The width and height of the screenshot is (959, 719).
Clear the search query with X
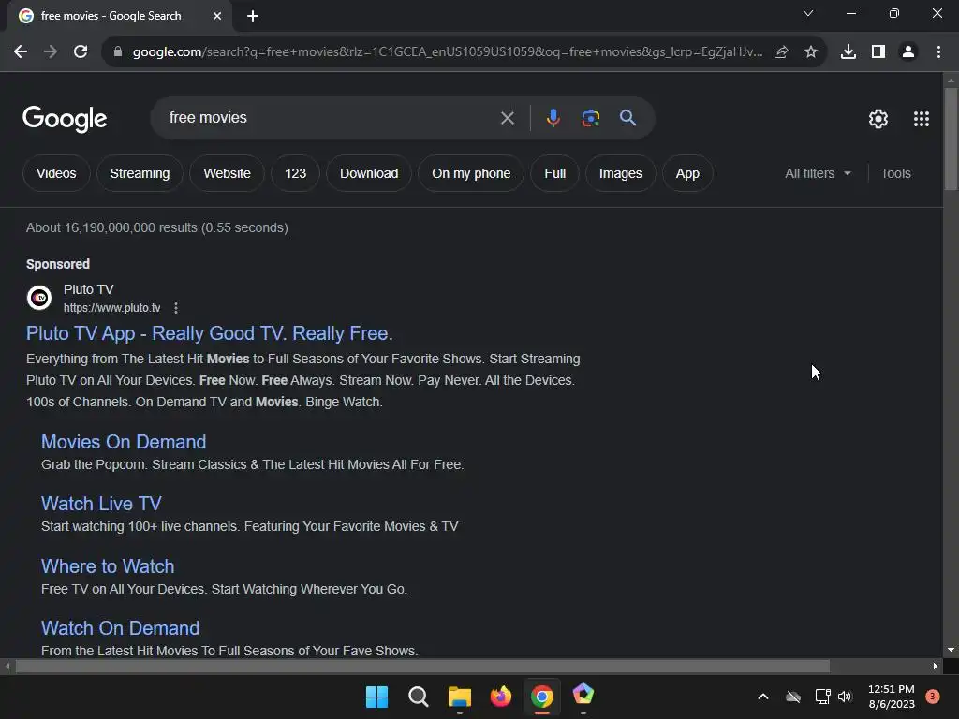[507, 118]
